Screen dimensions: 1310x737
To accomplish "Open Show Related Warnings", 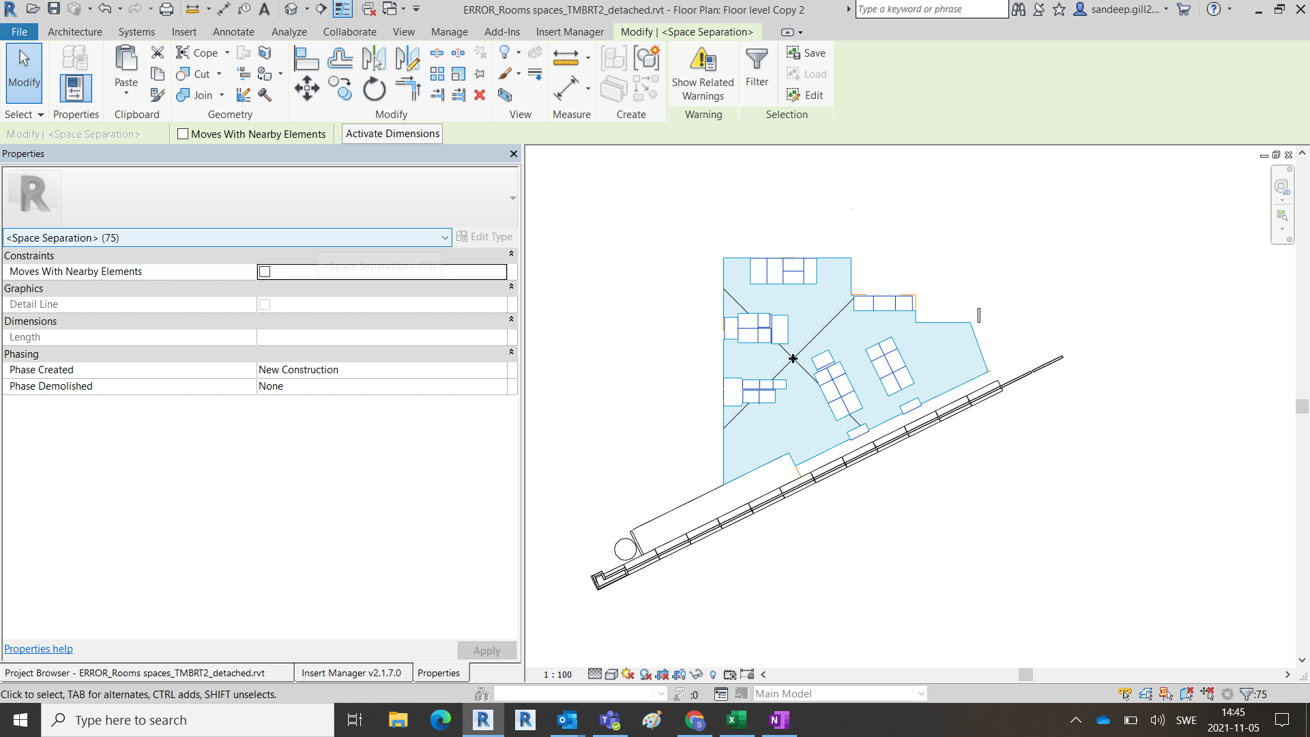I will click(x=703, y=74).
